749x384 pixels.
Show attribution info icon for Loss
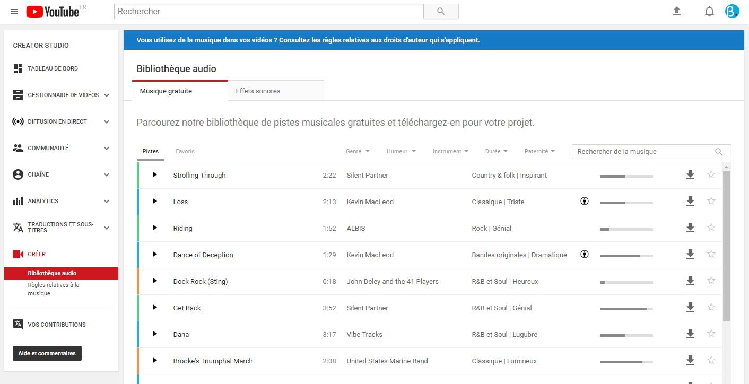tap(585, 201)
